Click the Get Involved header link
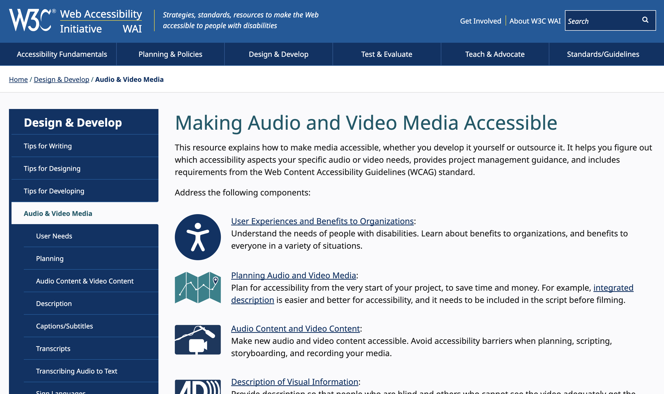 pos(480,21)
